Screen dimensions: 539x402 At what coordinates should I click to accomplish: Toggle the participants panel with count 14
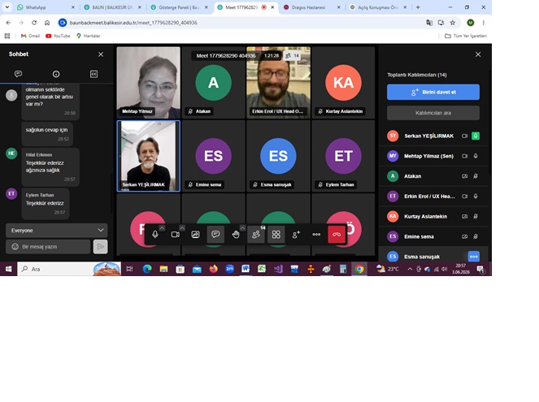coord(256,235)
